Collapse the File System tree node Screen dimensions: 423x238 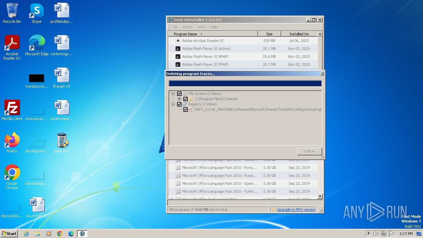pyautogui.click(x=173, y=94)
